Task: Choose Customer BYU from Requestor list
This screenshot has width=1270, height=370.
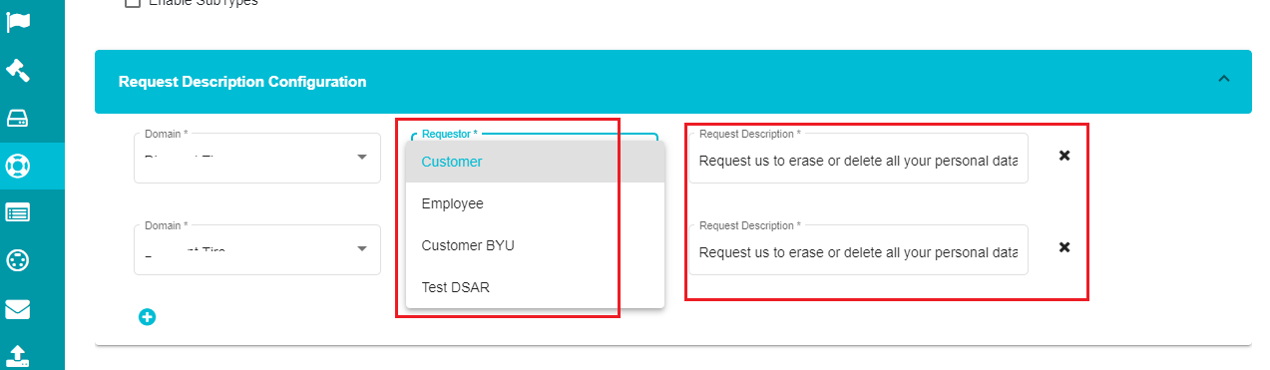Action: point(535,245)
